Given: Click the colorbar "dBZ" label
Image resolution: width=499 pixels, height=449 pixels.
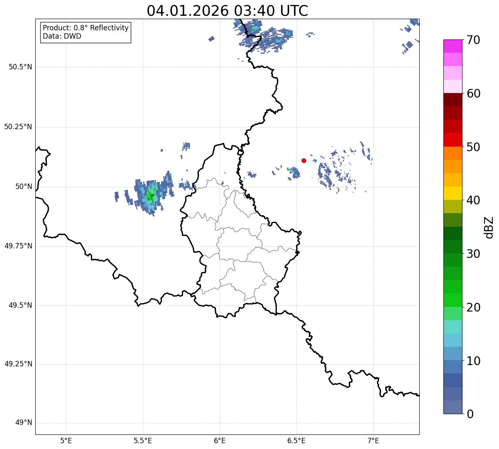Looking at the screenshot, I should pos(489,227).
